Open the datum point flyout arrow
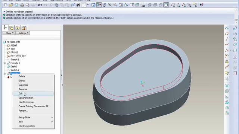This screenshot has height=134, width=239. (x=231, y=50)
